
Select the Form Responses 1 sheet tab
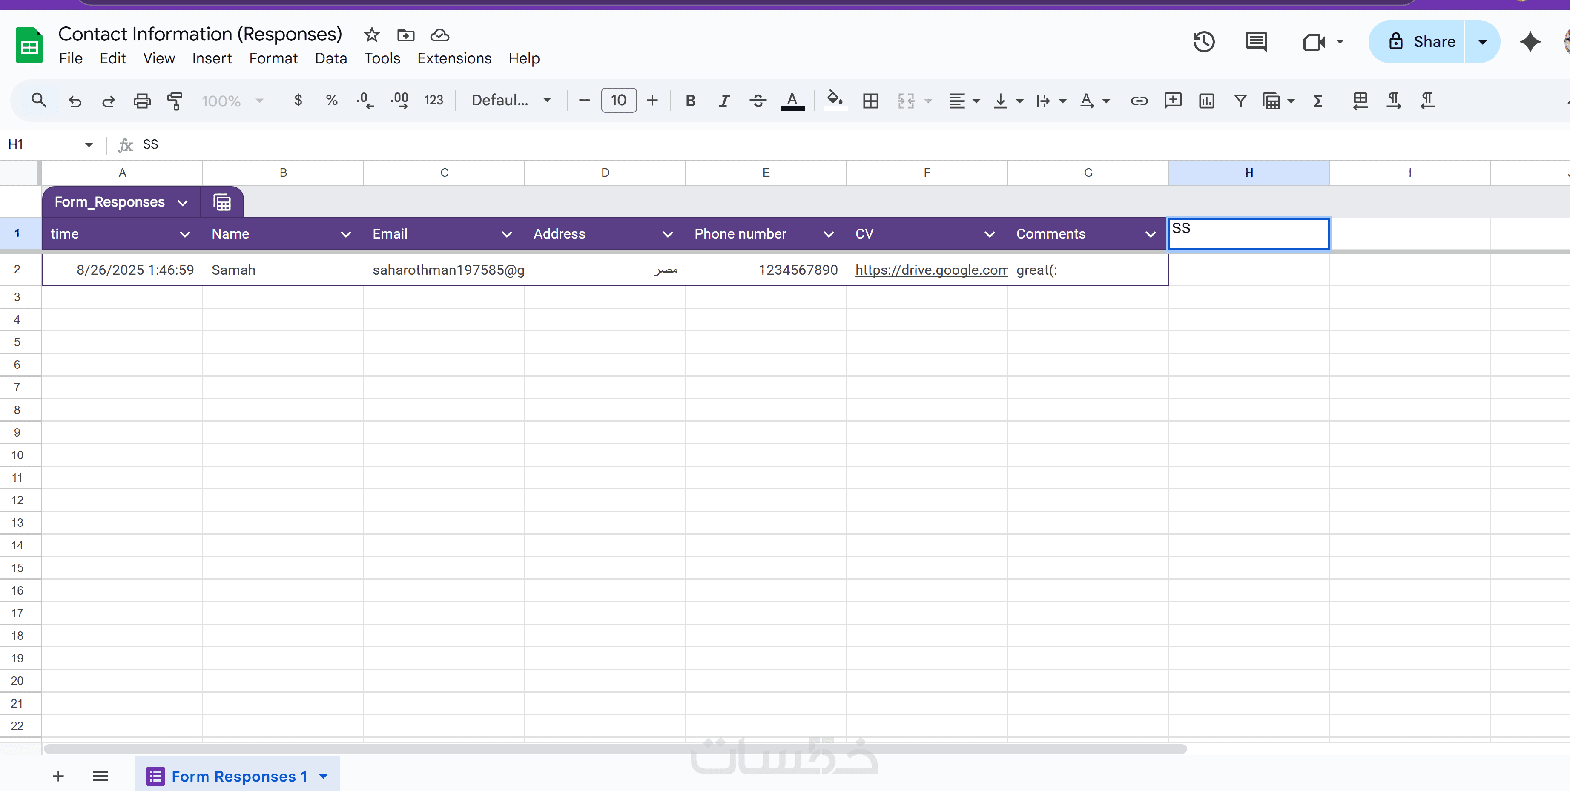click(x=239, y=776)
